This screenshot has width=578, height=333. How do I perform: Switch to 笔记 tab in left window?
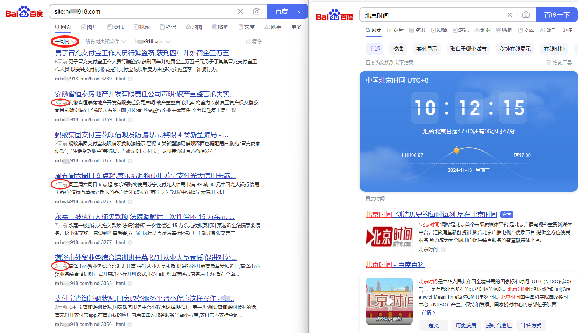pos(168,27)
